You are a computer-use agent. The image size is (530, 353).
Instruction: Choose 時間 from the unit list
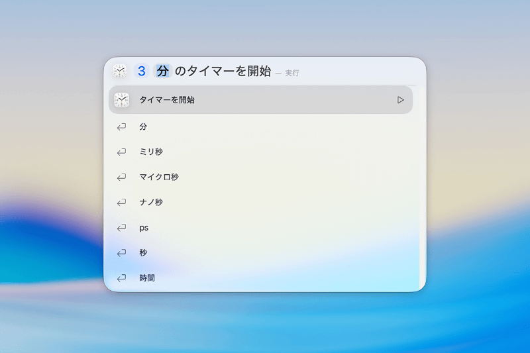coord(260,277)
